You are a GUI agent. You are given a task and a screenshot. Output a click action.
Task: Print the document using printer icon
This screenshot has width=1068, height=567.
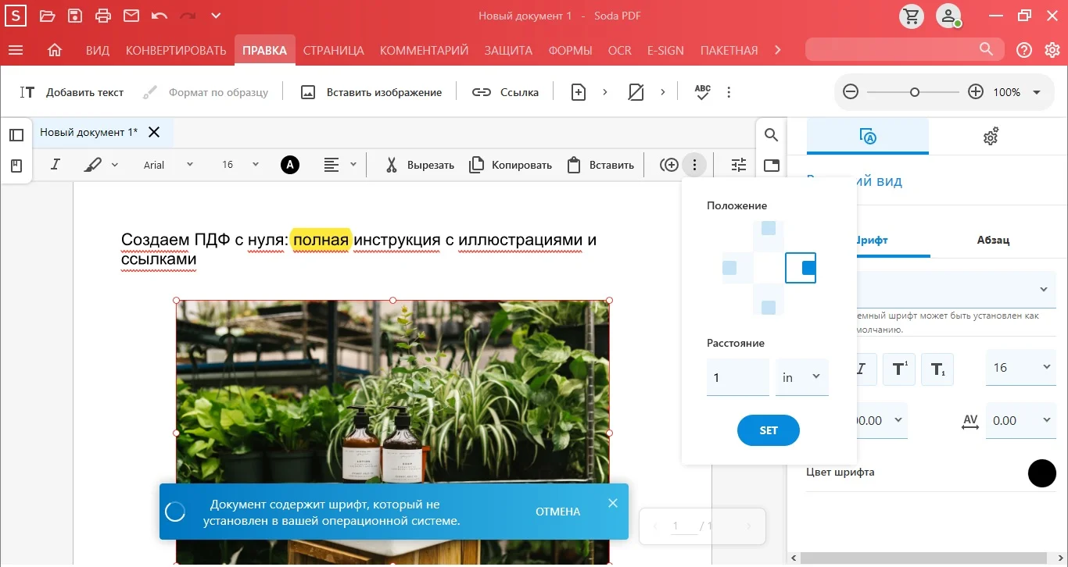click(103, 16)
